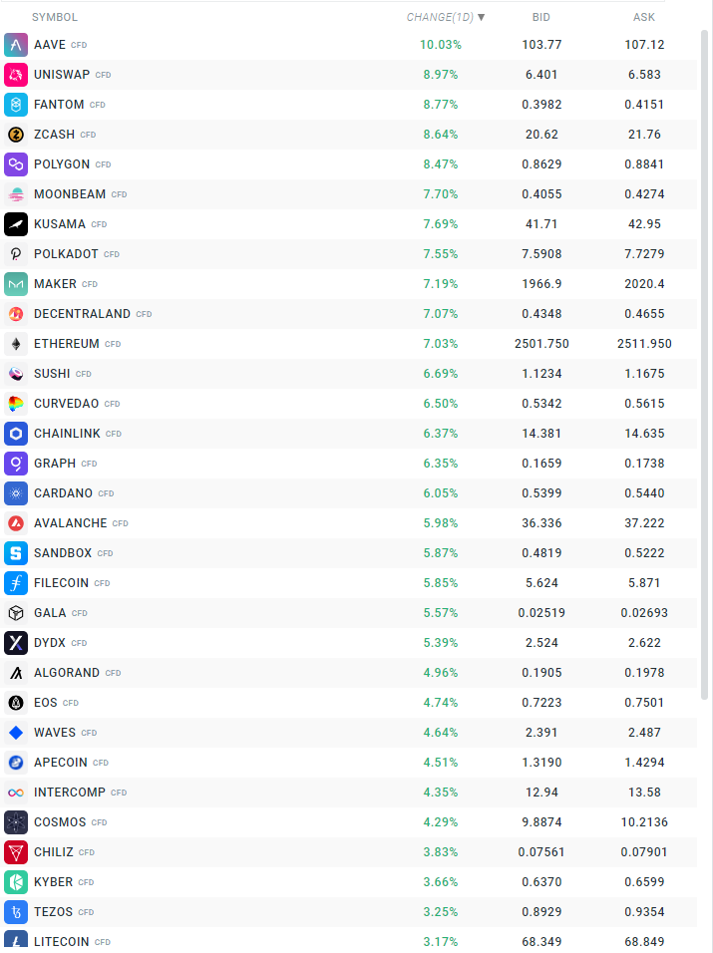Click the dYdX logo icon
Screen dimensions: 713x953
16,643
